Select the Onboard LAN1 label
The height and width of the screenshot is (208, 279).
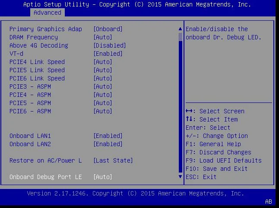point(30,136)
